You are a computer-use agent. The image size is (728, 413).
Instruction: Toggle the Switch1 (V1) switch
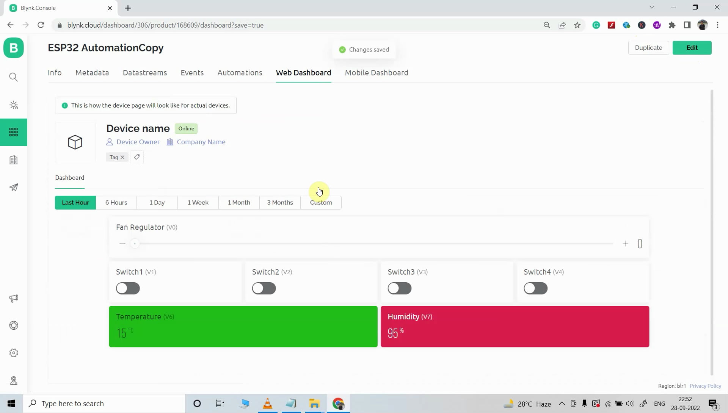point(128,288)
